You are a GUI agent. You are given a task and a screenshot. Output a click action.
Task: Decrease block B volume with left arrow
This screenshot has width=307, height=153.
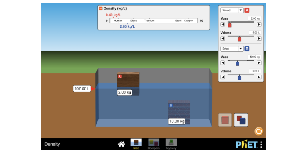click(223, 77)
